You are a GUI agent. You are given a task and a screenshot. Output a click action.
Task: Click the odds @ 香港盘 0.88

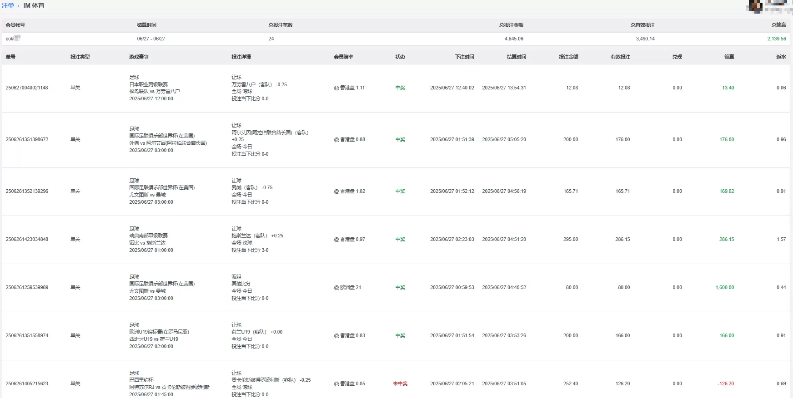point(349,139)
